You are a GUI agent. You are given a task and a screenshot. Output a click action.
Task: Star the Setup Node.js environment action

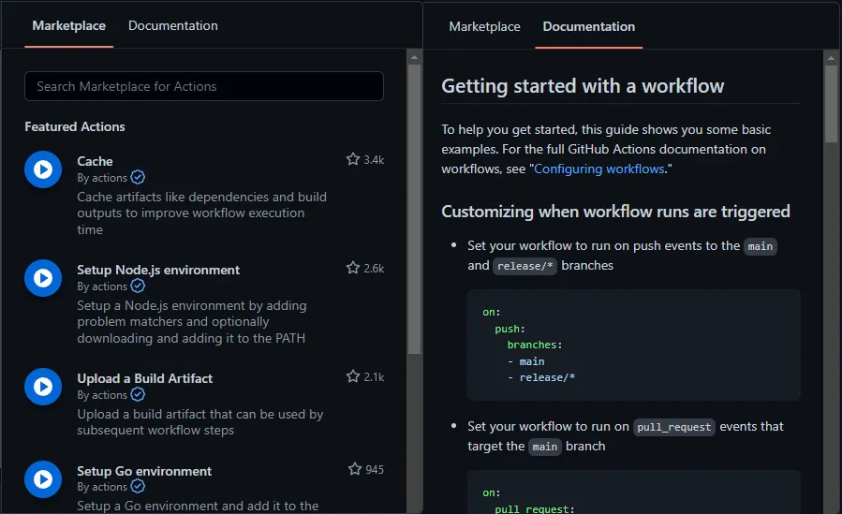pyautogui.click(x=353, y=268)
